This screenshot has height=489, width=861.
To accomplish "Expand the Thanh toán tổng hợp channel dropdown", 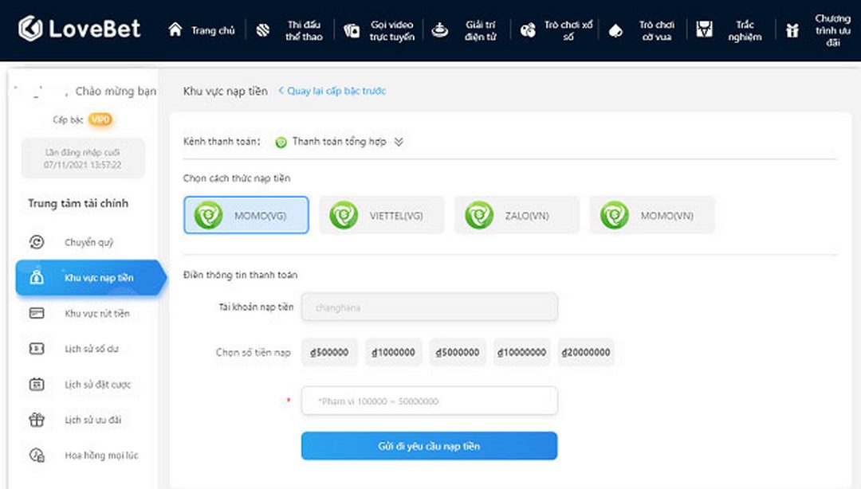I will coord(399,142).
